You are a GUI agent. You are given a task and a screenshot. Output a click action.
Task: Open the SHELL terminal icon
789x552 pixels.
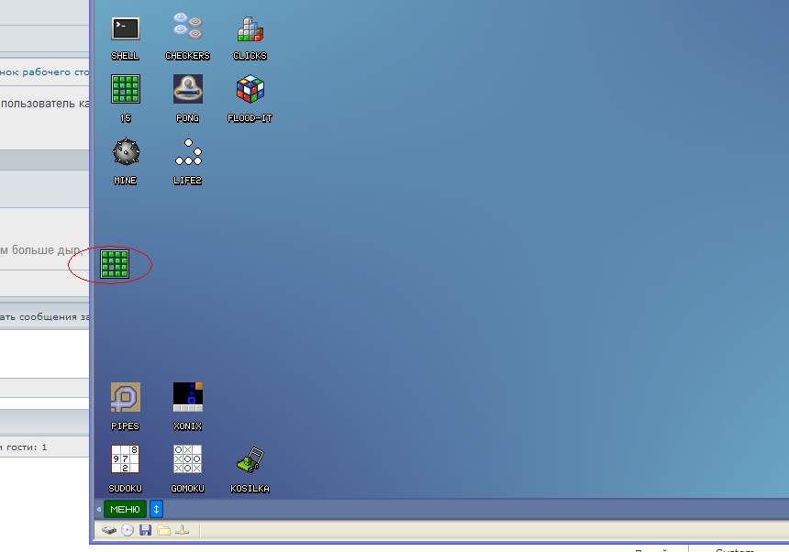pyautogui.click(x=126, y=28)
